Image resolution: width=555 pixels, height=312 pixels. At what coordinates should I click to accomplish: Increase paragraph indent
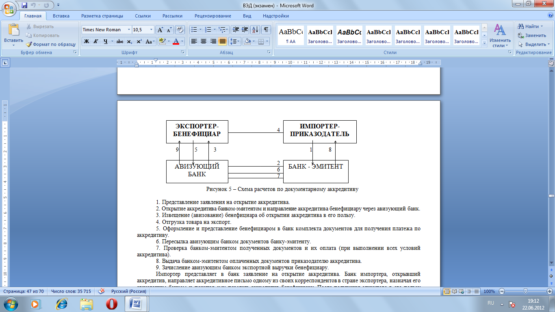[x=245, y=30]
